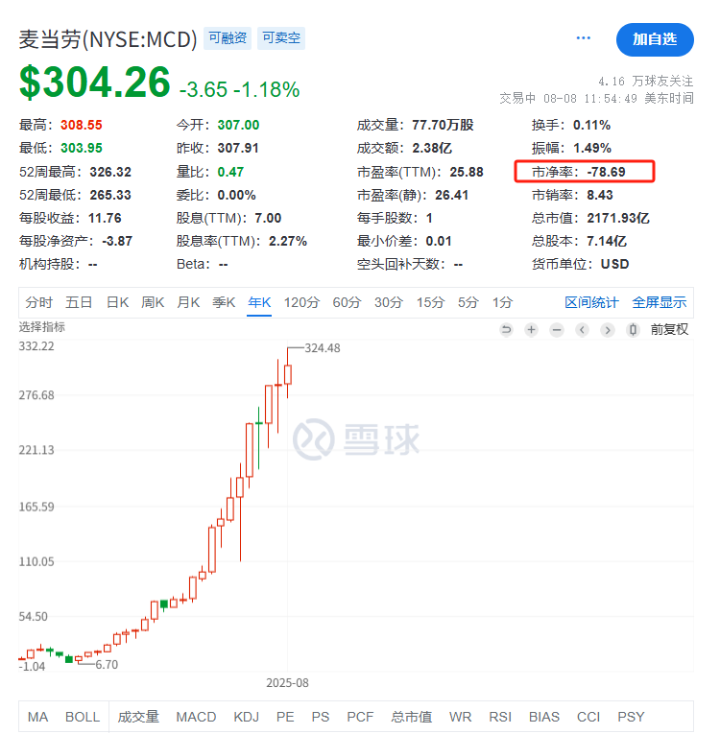
Task: Click the latest yearly candlestick at 2025-08
Action: tap(288, 374)
